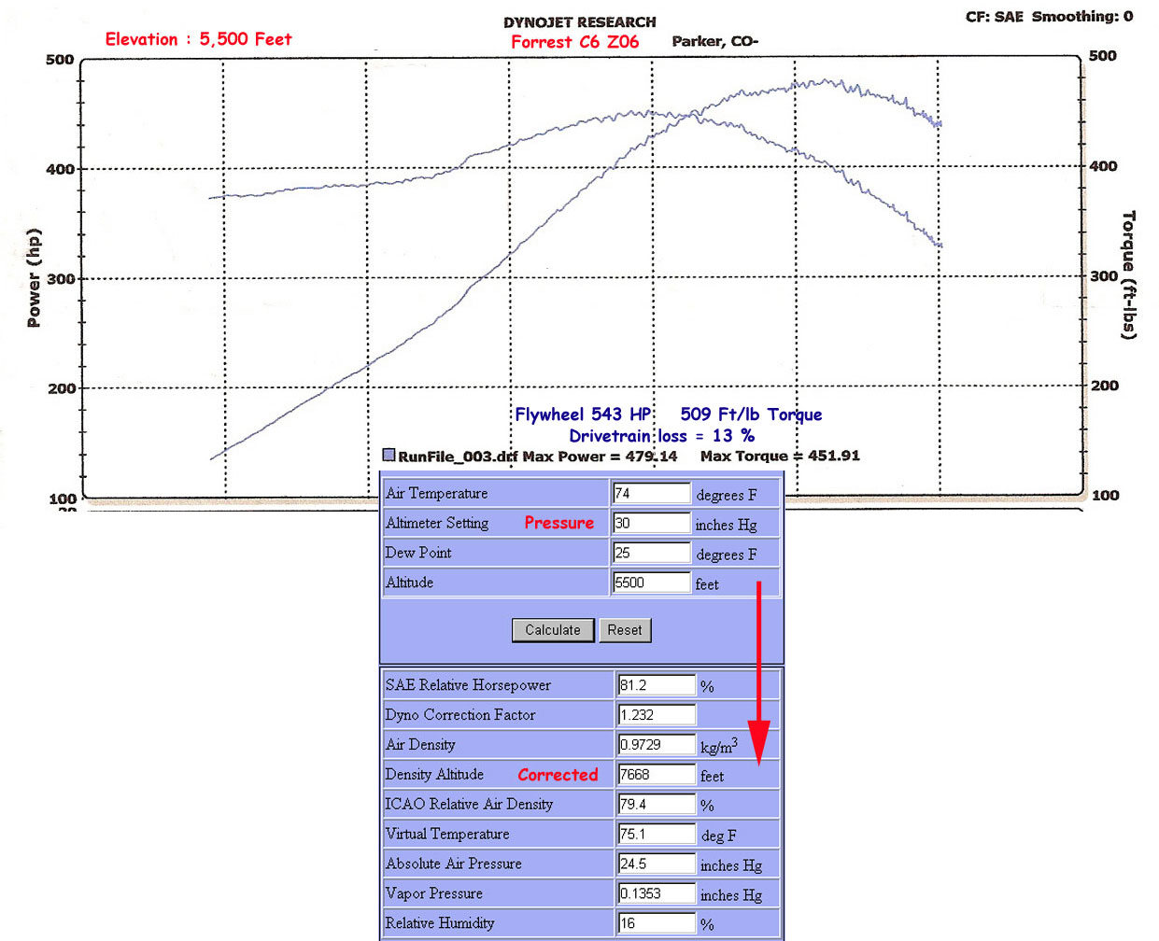Click the Virtual Temperature output field
This screenshot has height=941, width=1159.
point(657,834)
